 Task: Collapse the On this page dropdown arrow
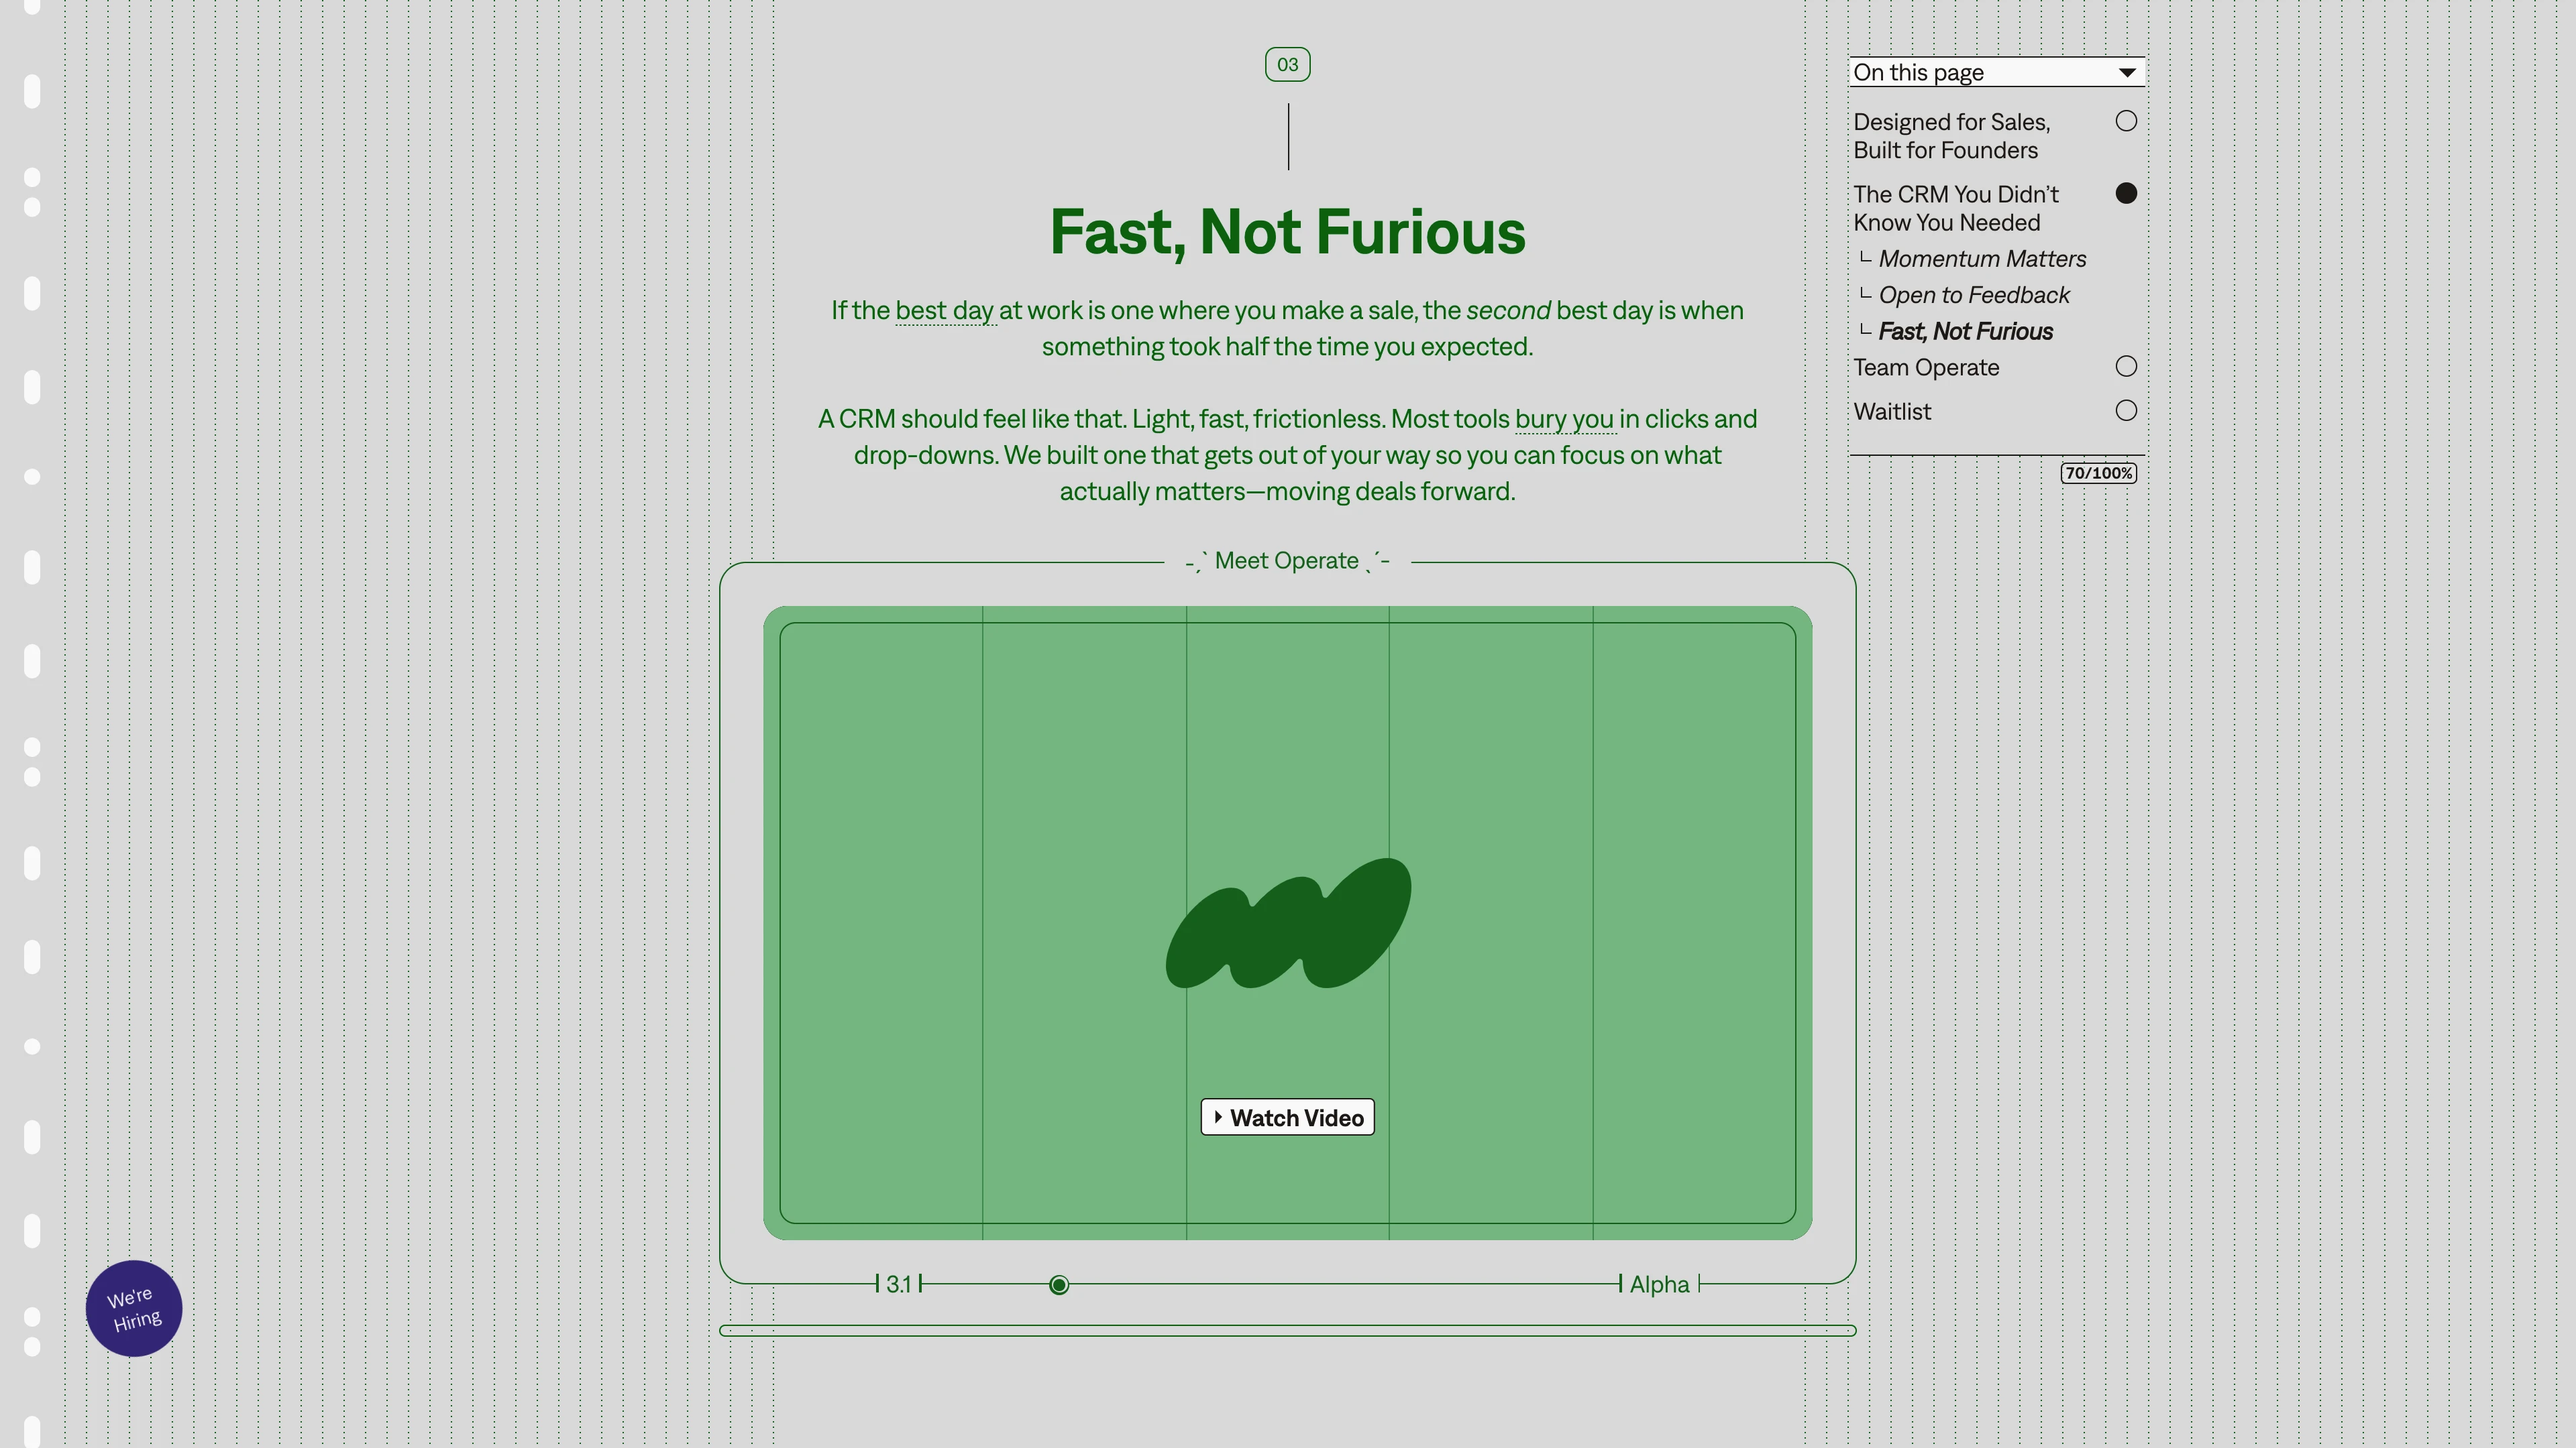[2127, 72]
